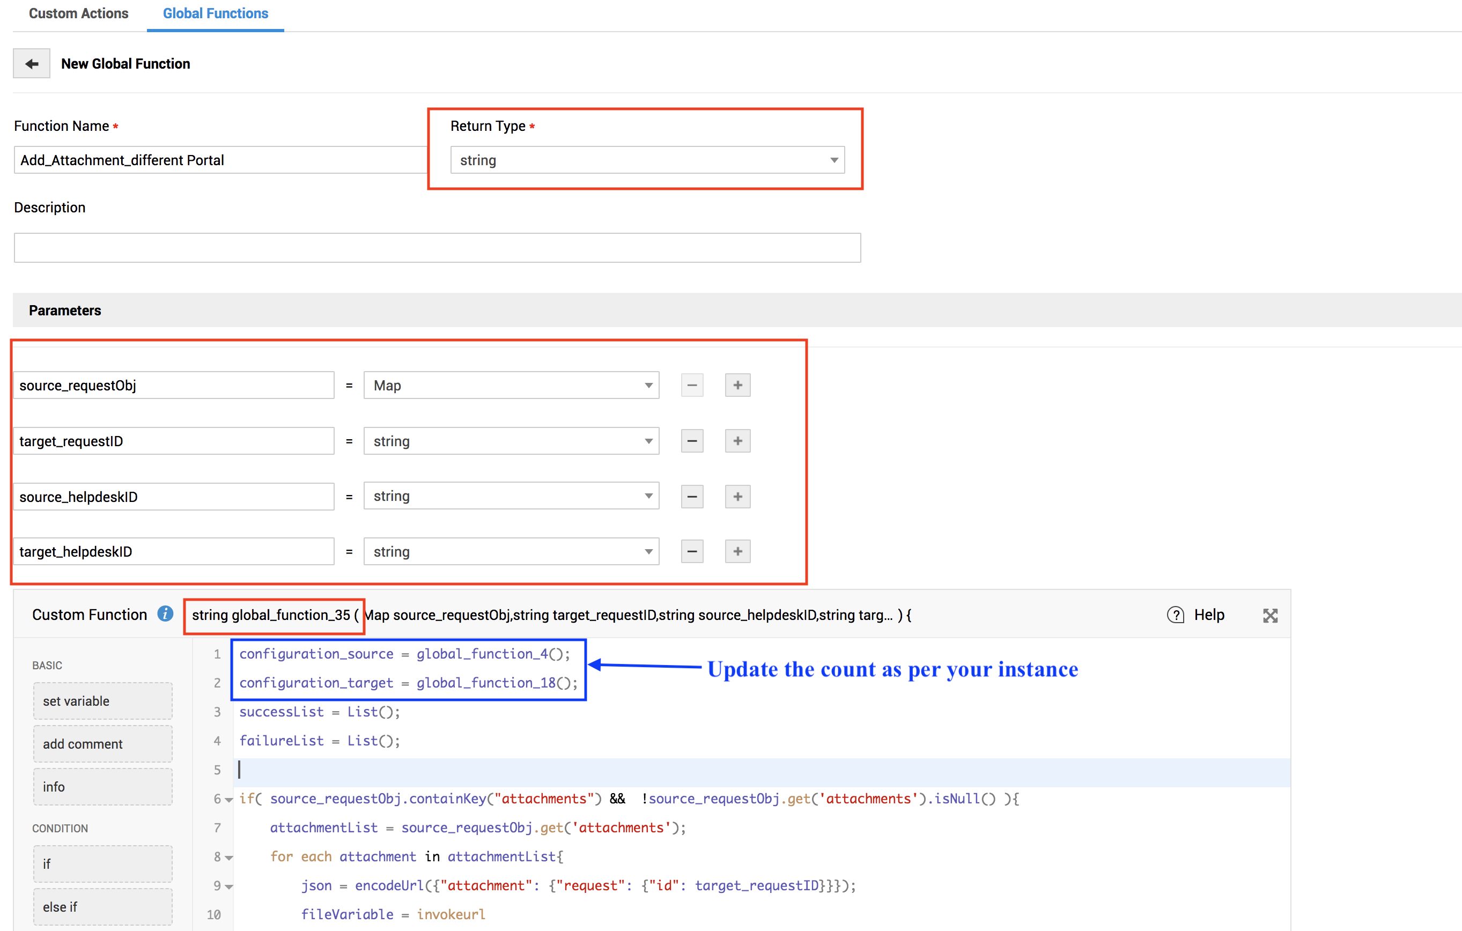Click the Function Name text field
The width and height of the screenshot is (1462, 931).
(220, 160)
